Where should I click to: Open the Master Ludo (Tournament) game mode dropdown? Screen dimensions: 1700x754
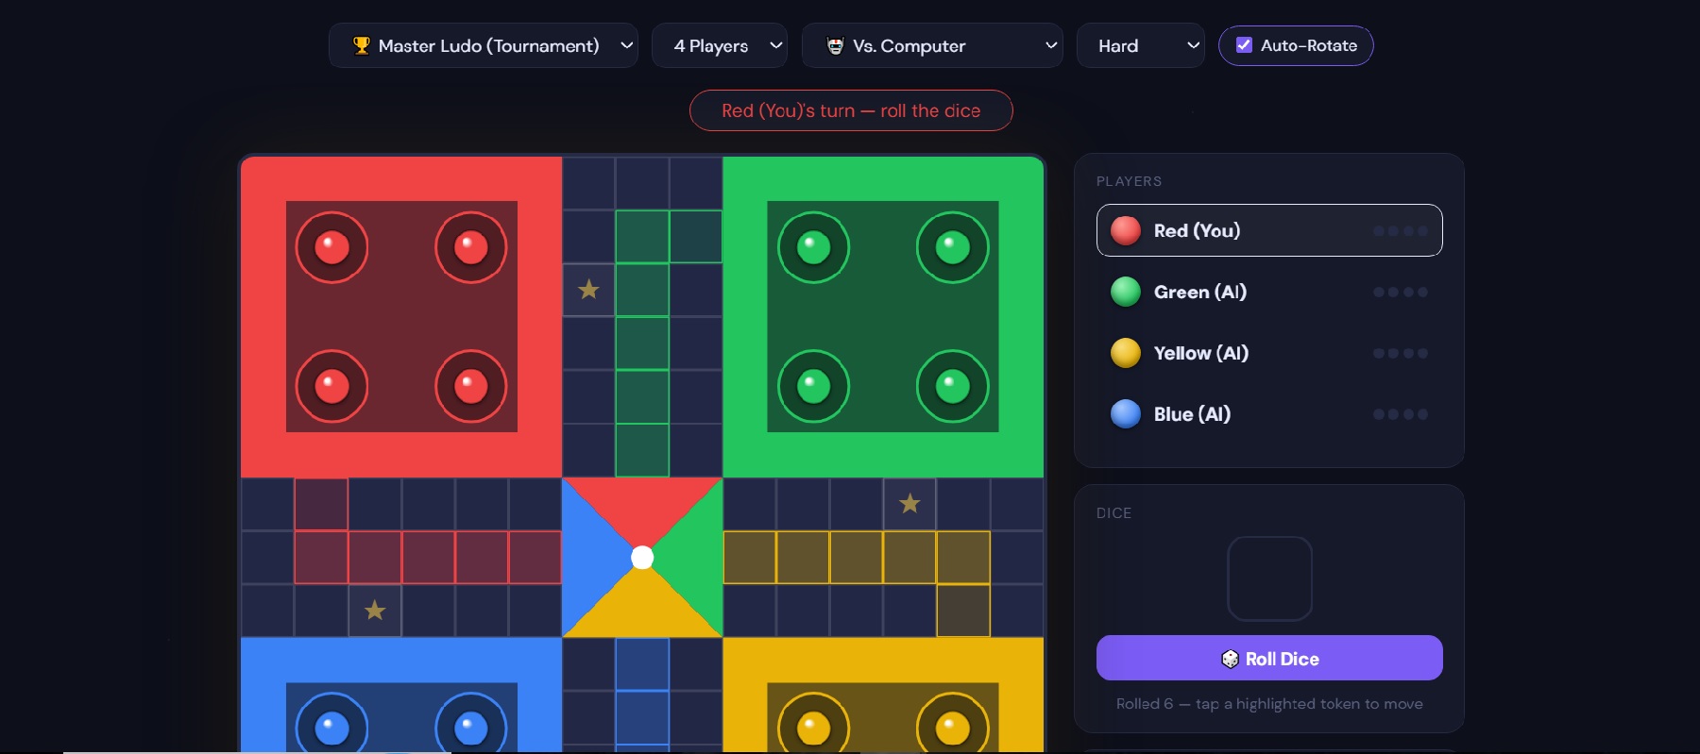[484, 45]
